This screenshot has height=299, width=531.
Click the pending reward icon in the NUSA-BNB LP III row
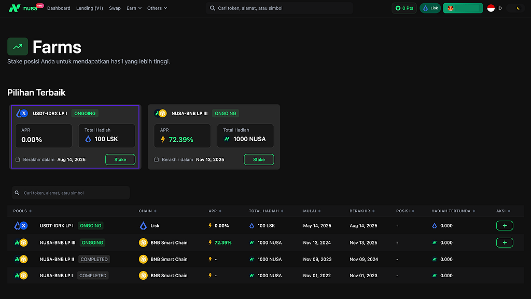(x=435, y=242)
